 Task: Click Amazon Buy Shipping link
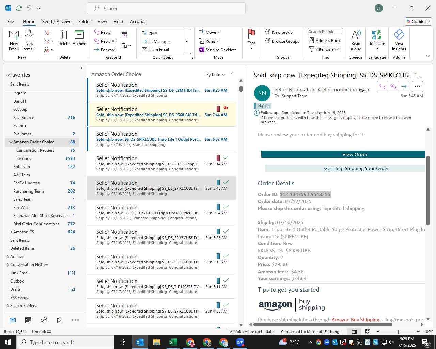tap(355, 320)
